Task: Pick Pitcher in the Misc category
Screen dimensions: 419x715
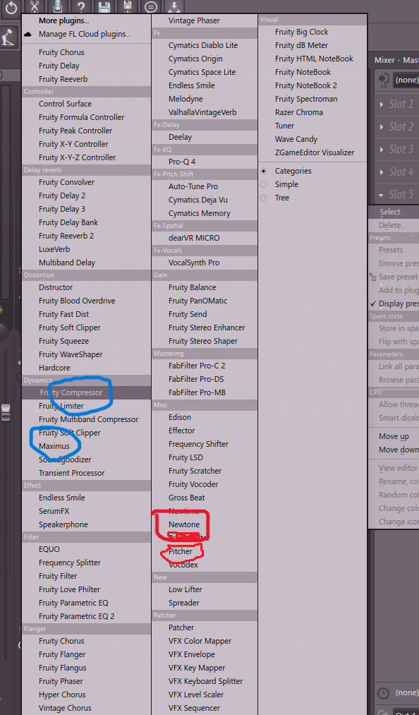Action: pos(181,551)
